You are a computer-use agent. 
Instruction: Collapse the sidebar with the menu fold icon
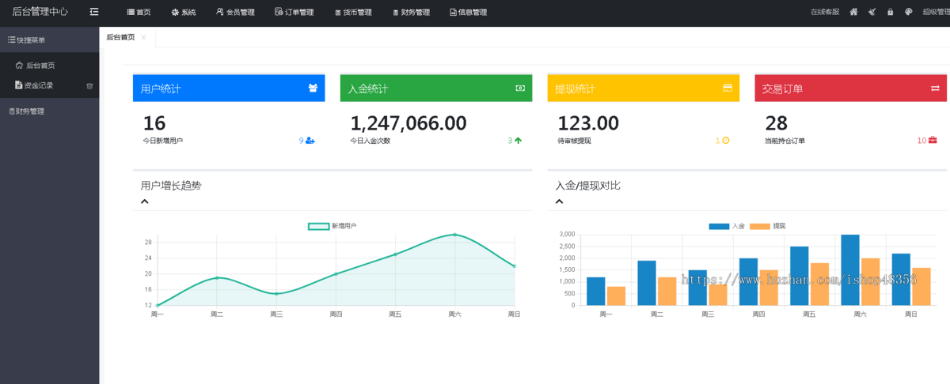click(94, 12)
